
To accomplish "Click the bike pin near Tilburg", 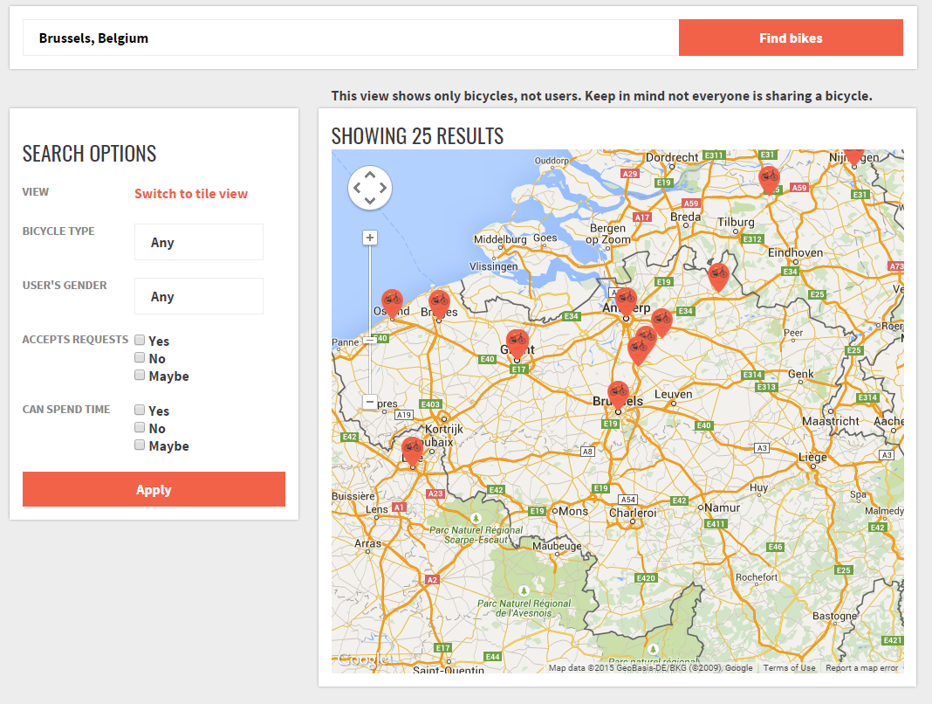I will [x=771, y=178].
